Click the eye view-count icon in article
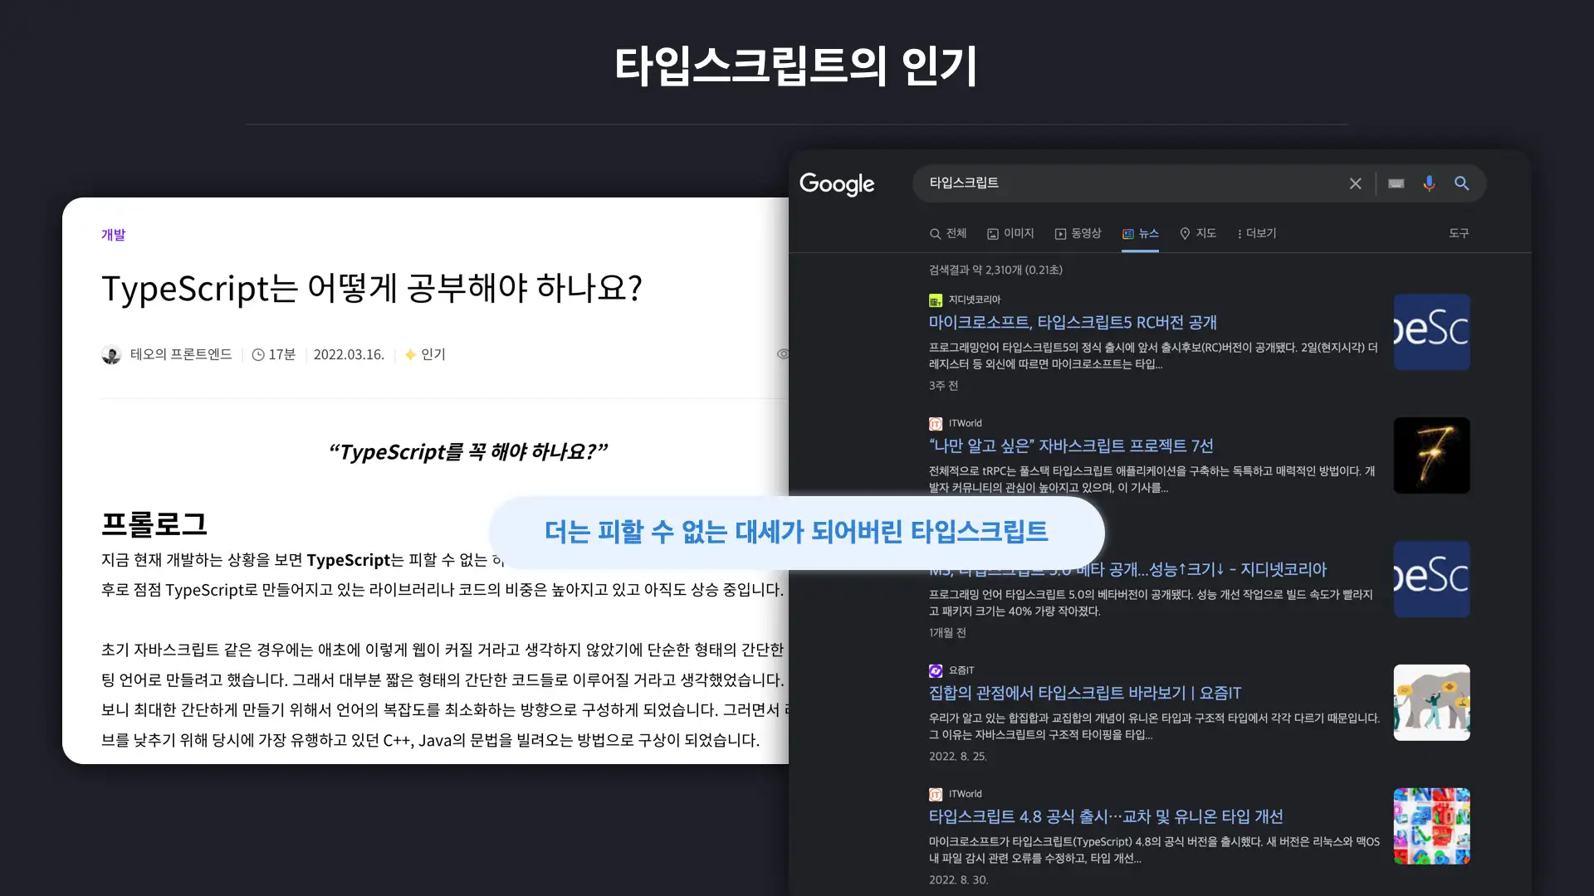 [x=782, y=354]
